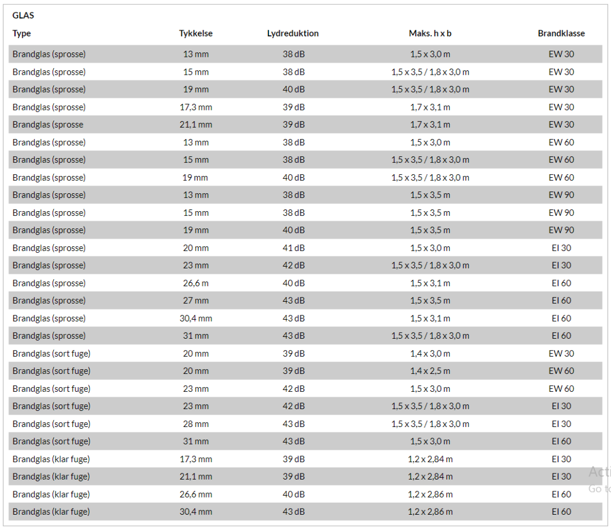Image resolution: width=611 pixels, height=532 pixels.
Task: Select 1,2 x 2,86 m in 26,6 mm row
Action: [x=430, y=494]
